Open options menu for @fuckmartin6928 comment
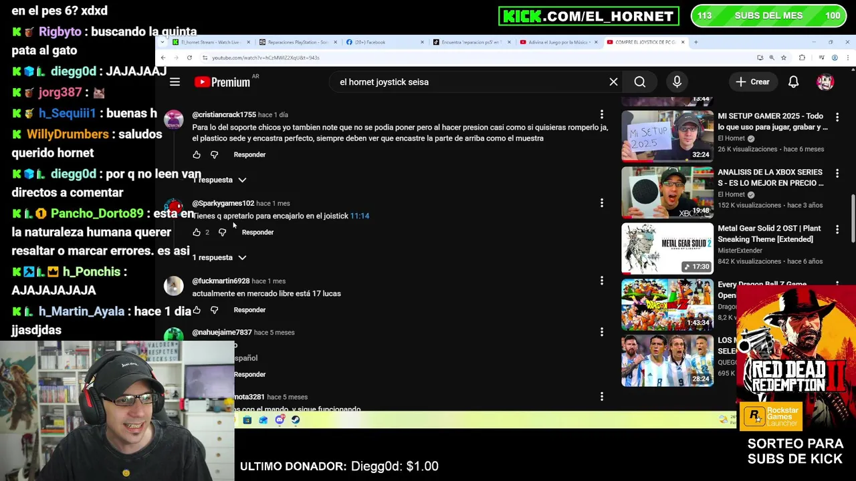The width and height of the screenshot is (856, 481). click(601, 281)
